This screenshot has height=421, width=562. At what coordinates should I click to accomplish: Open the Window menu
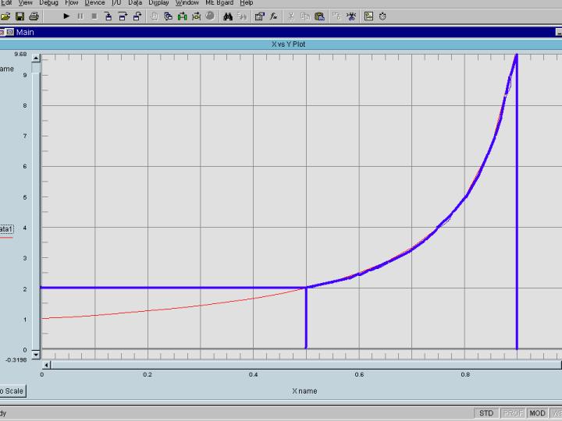187,3
